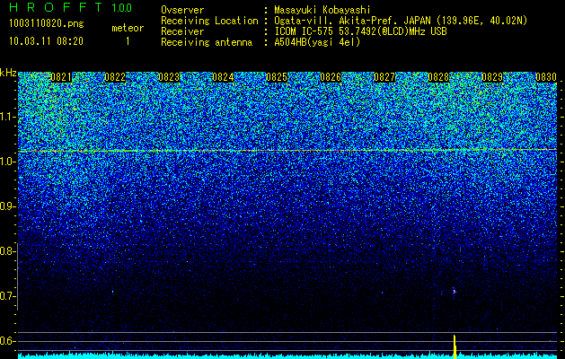Viewport: 565px width, 359px height.
Task: Click the Receiver field label
Action: [182, 31]
